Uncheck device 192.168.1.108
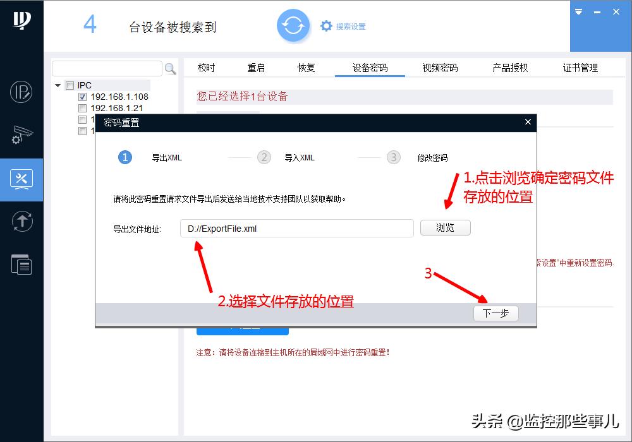The width and height of the screenshot is (632, 442). click(83, 98)
